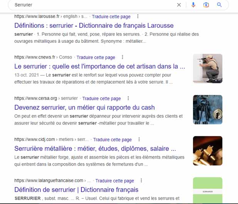
Task: Click the URL text 'https://www.larousse.fr'
Action: coord(37,16)
